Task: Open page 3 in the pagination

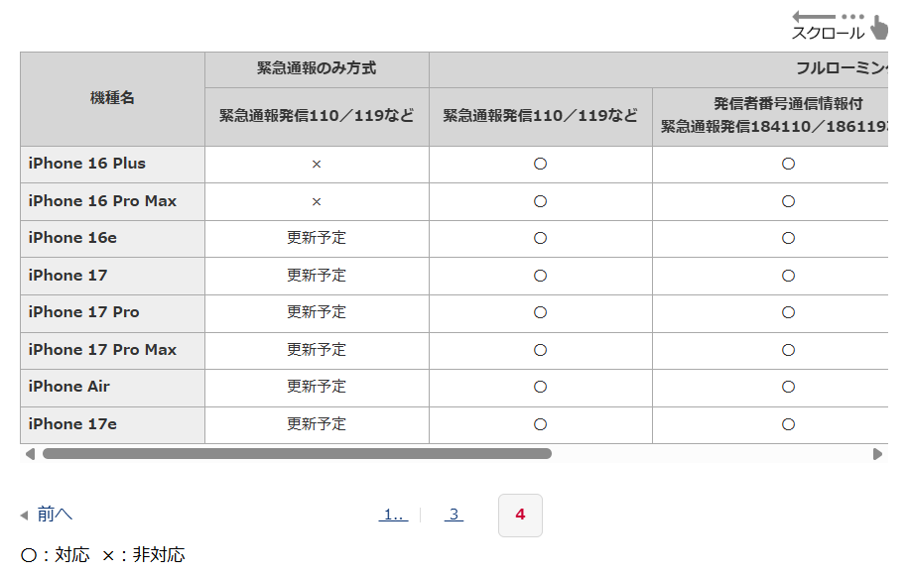Action: [x=454, y=515]
